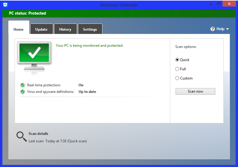Click the Scan details magnifying glass icon
238x167 pixels.
pos(21,136)
